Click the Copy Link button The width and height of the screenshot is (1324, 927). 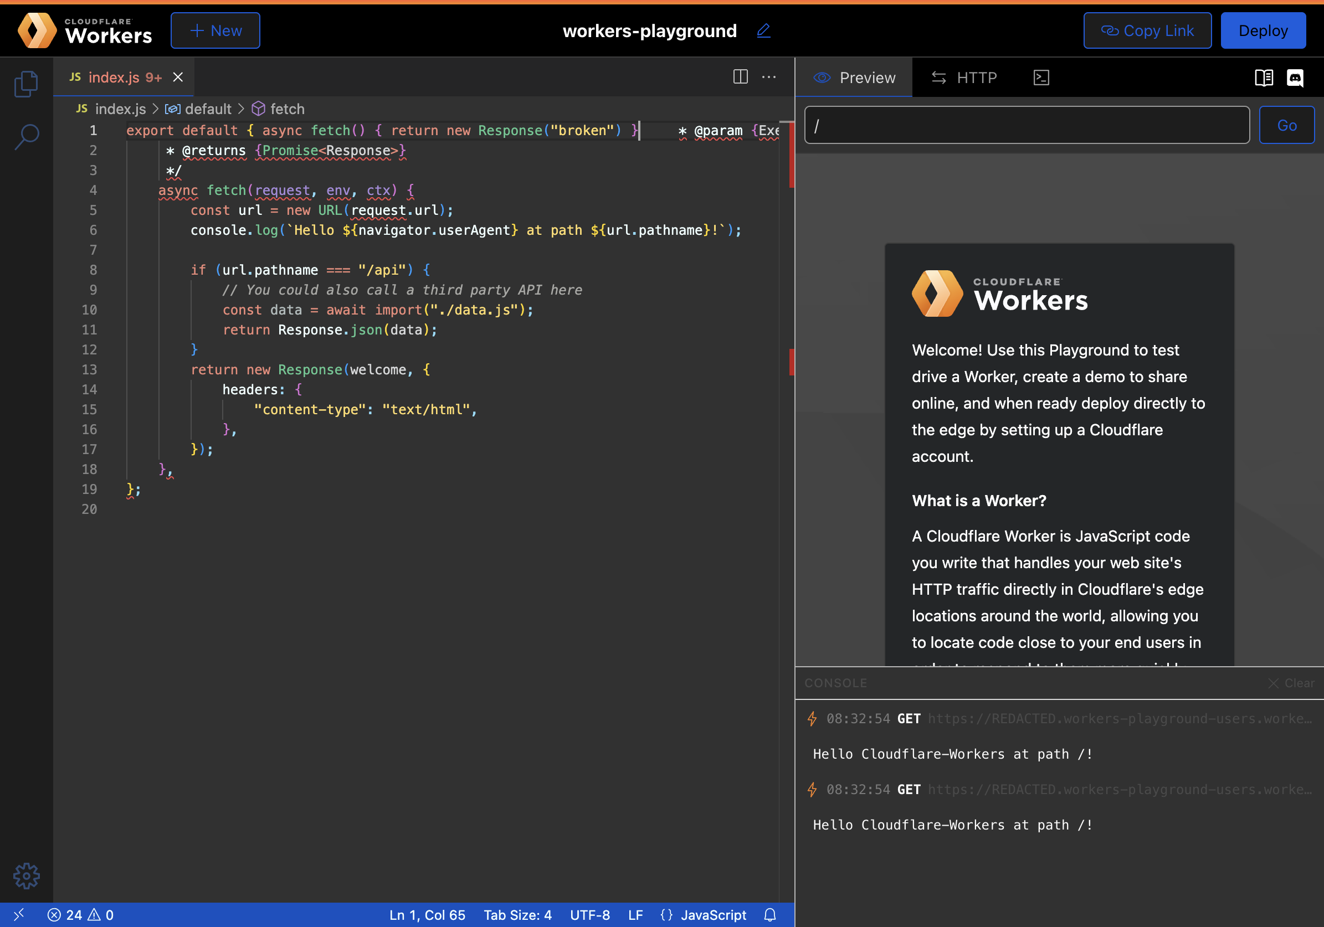pyautogui.click(x=1147, y=30)
